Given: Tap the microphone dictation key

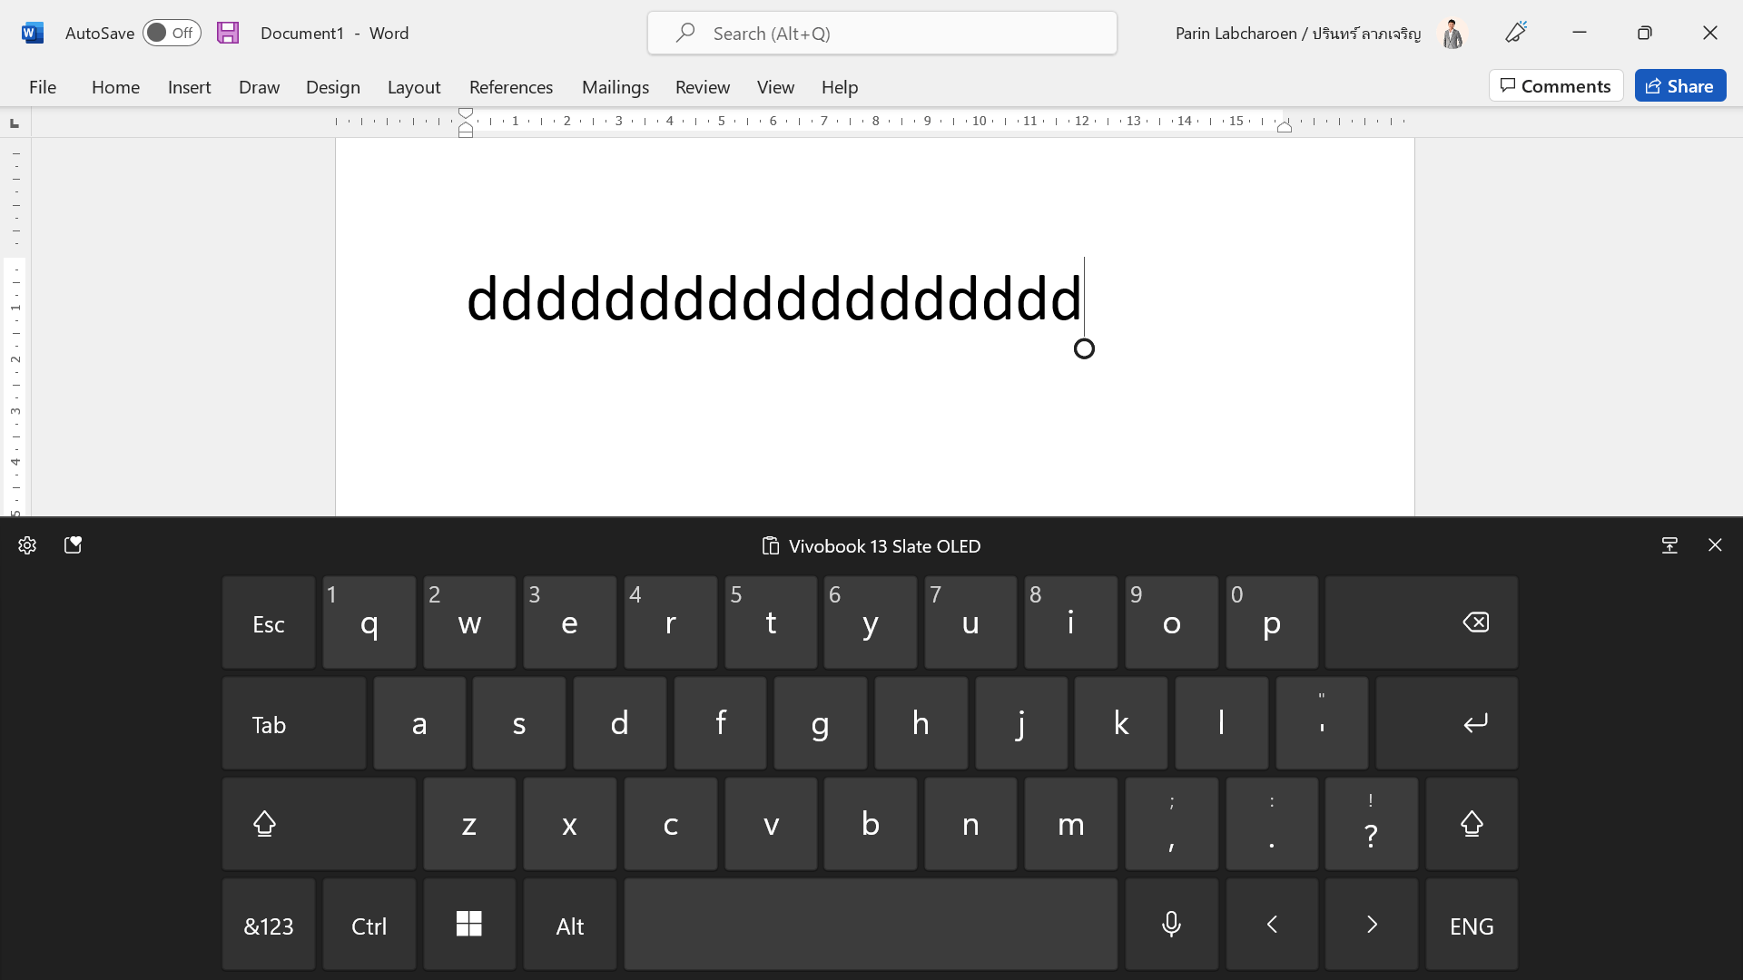Looking at the screenshot, I should click(1171, 925).
